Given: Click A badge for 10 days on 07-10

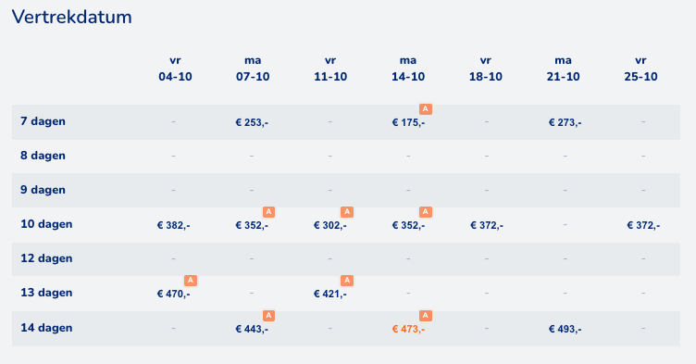Looking at the screenshot, I should [x=268, y=212].
